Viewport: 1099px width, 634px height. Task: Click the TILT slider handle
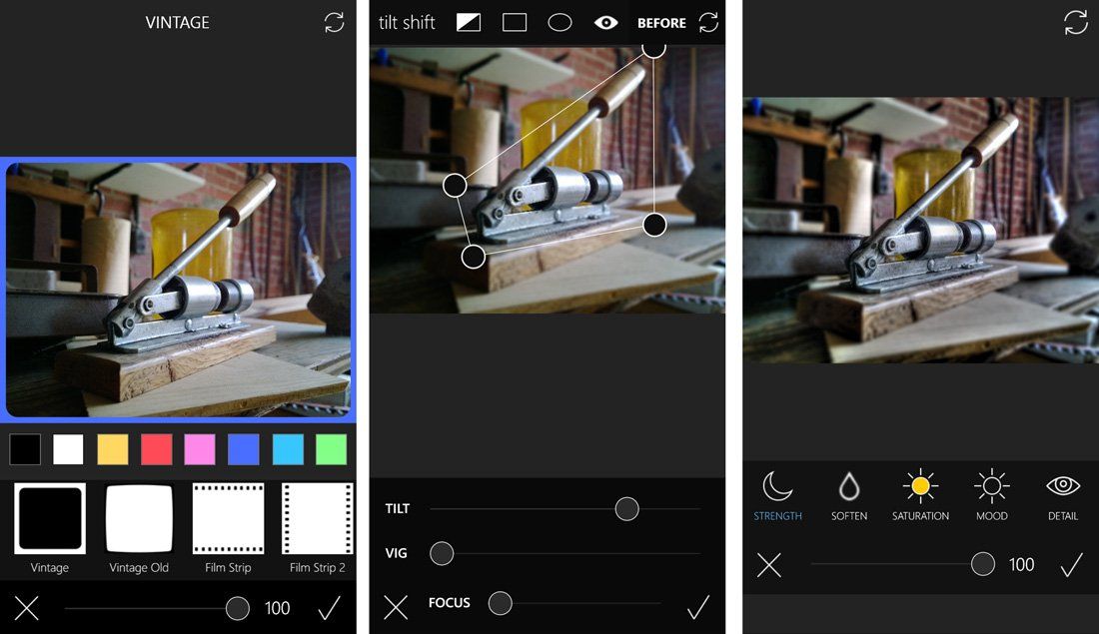[x=626, y=509]
